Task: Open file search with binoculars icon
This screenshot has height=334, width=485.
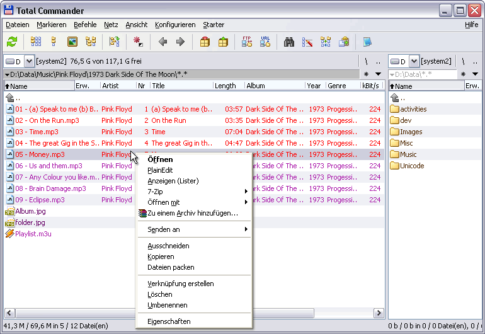Action: coord(289,42)
